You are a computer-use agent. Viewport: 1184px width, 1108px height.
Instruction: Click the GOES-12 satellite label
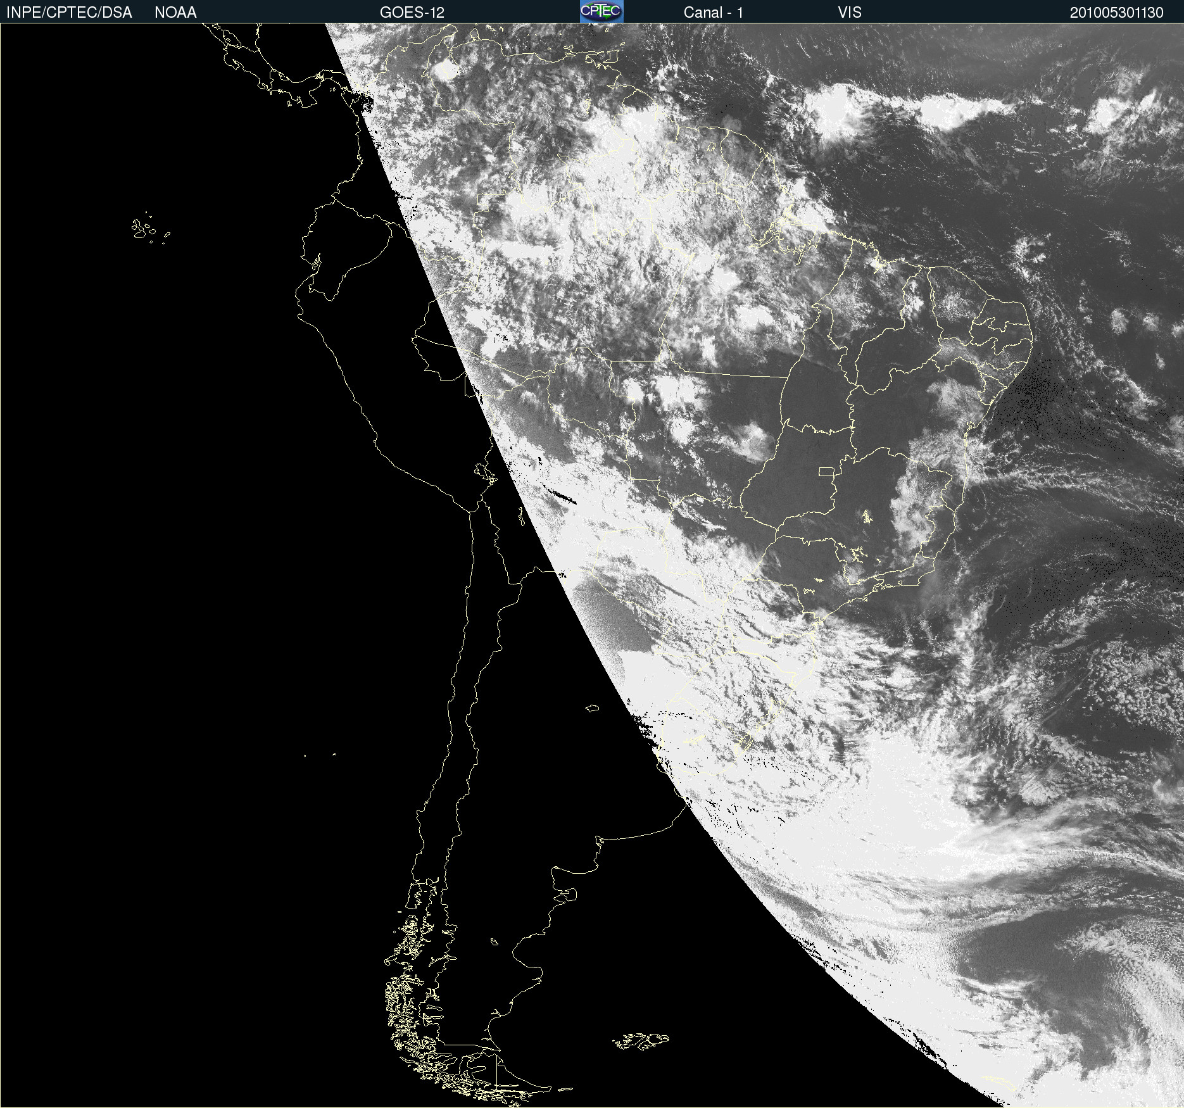[412, 13]
